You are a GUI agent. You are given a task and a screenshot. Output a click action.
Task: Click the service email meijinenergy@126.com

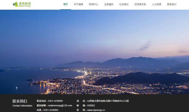(60, 105)
